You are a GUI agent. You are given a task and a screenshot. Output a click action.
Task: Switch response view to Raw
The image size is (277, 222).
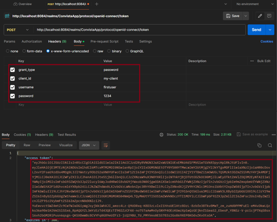tap(27, 145)
